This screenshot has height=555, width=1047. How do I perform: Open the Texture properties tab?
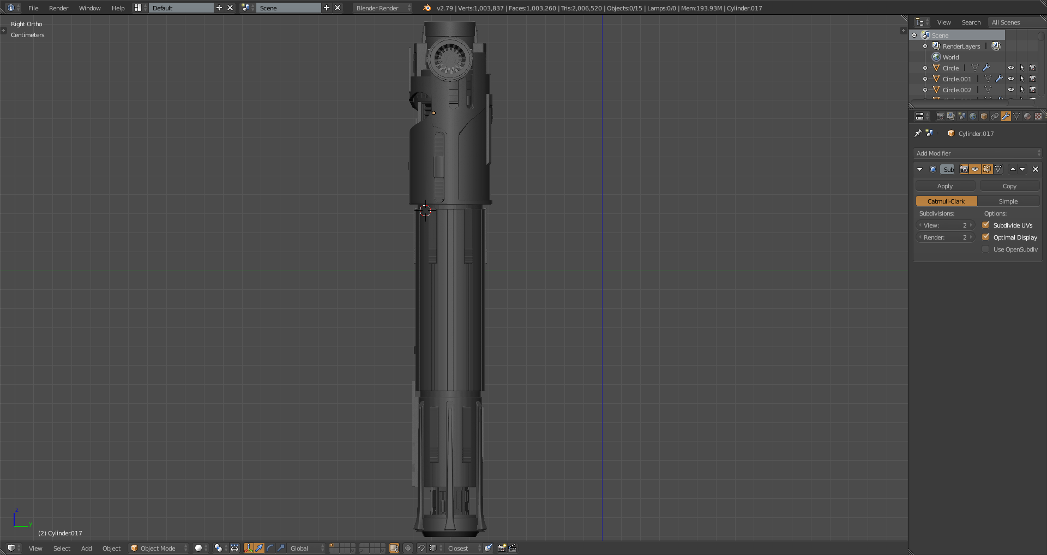[1038, 116]
